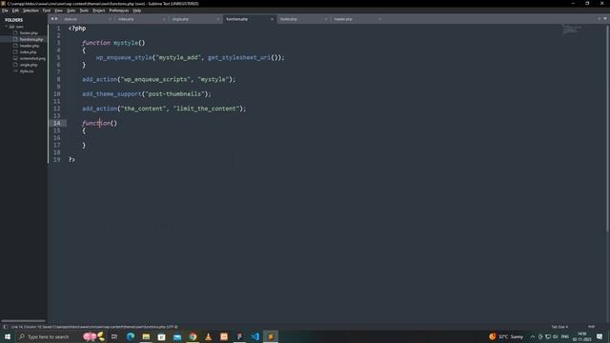Close the functions.php tab

(x=272, y=19)
